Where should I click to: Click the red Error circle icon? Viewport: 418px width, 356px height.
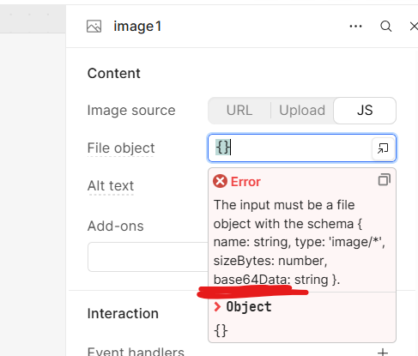tap(220, 181)
